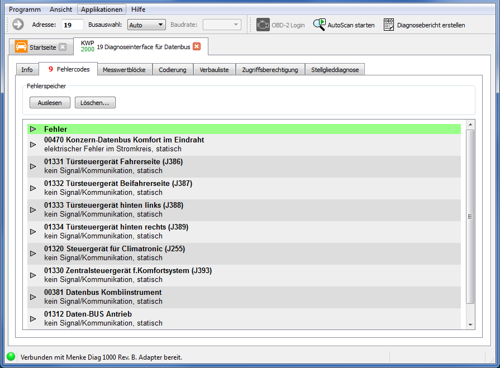
Task: Click the orange car Startseite icon
Action: click(21, 47)
